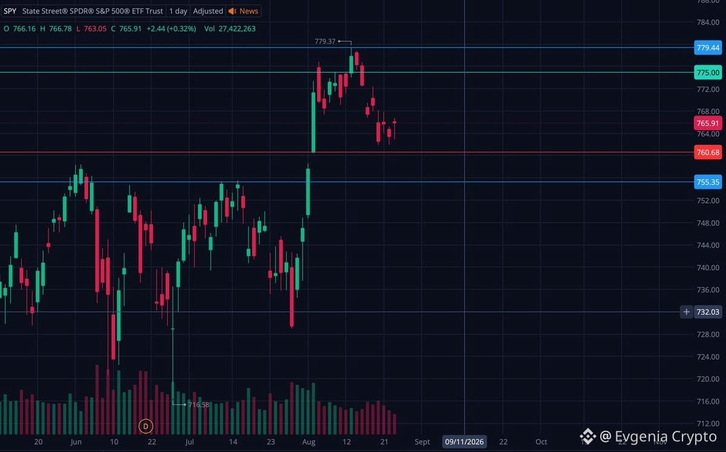
Task: Toggle the Adjusted price setting
Action: pos(208,11)
